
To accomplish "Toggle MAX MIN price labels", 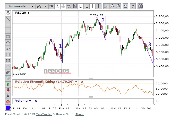I will [x=57, y=6].
